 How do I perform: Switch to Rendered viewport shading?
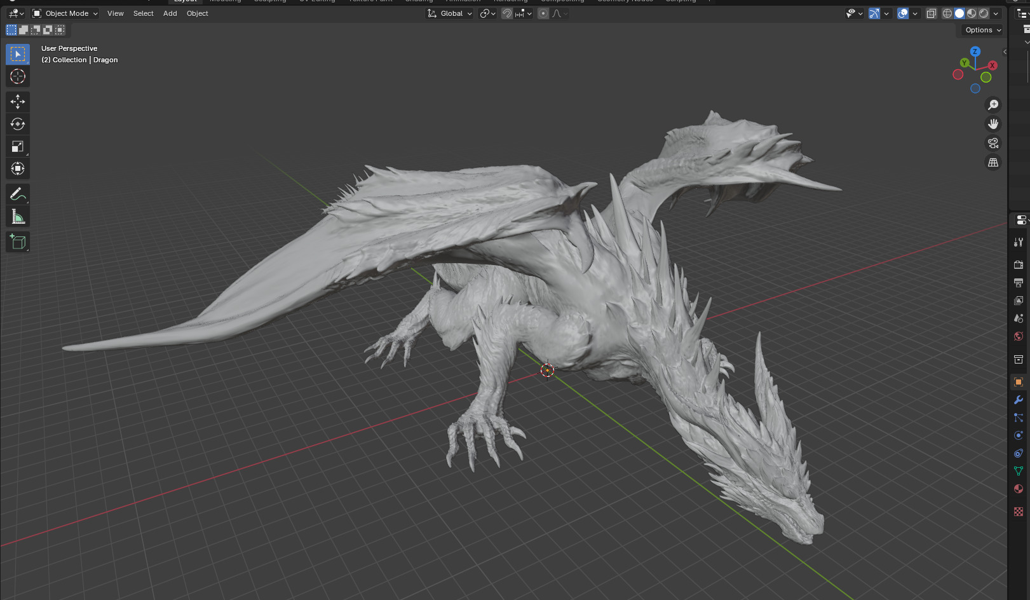pyautogui.click(x=984, y=13)
